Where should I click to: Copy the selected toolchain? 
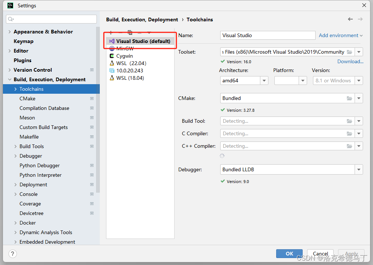130,33
